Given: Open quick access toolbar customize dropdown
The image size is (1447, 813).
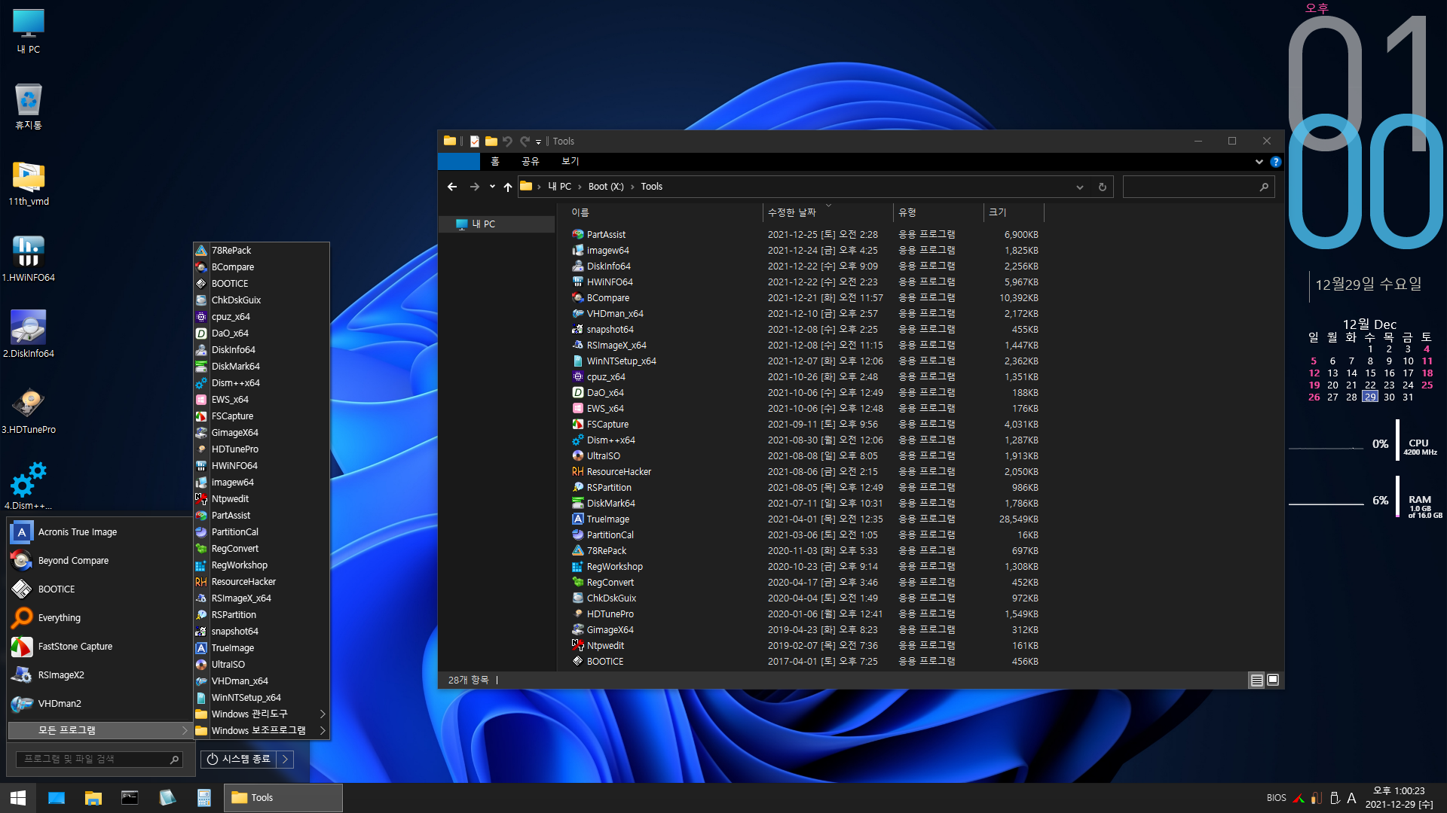Looking at the screenshot, I should (x=538, y=142).
